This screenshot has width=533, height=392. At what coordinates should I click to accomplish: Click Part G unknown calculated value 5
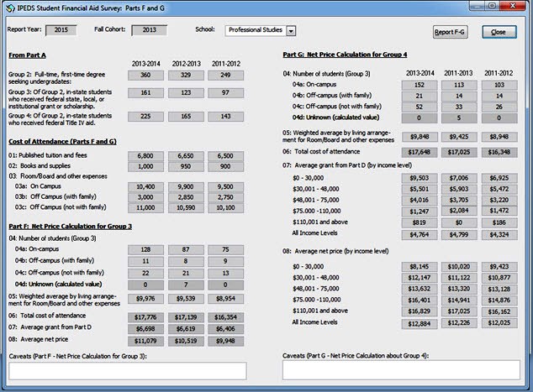coord(459,118)
